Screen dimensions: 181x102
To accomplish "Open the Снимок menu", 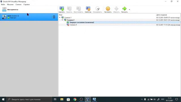I will 18,5.
